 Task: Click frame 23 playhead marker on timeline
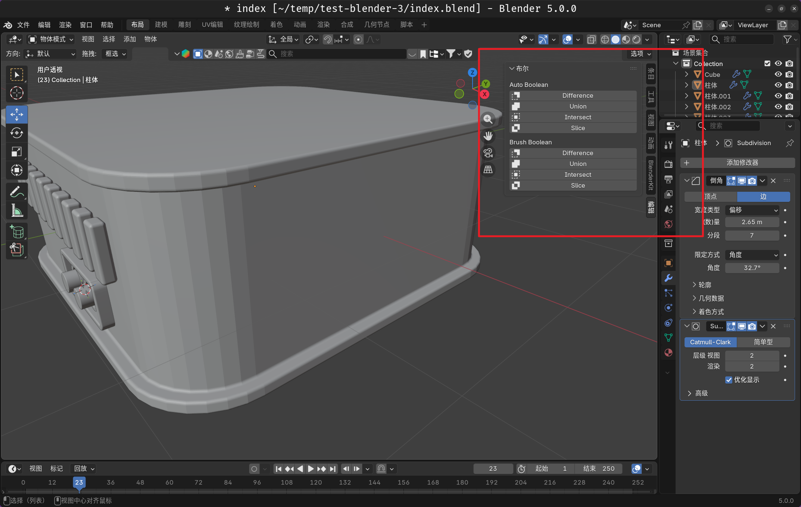point(79,482)
